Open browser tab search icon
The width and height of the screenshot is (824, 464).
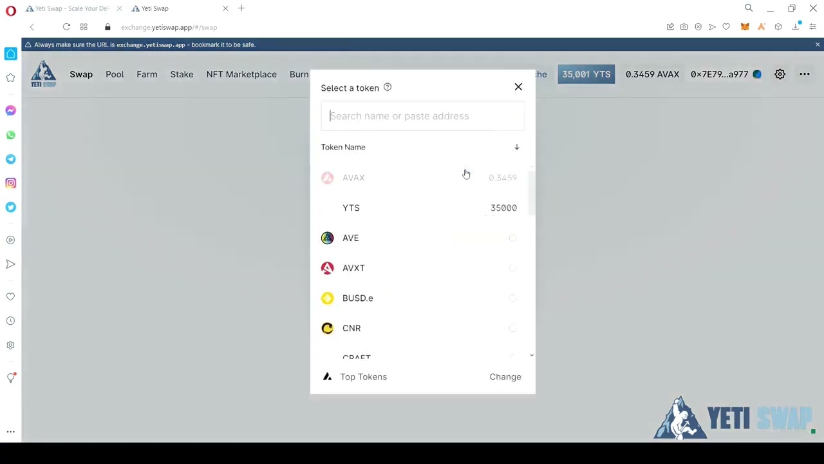click(x=749, y=8)
